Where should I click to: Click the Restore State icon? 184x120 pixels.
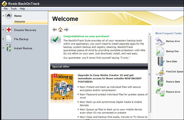[x=161, y=82]
